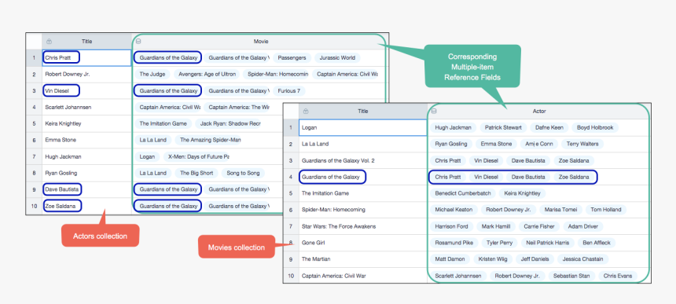Image resolution: width=676 pixels, height=304 pixels.
Task: Click the Carrie Fisher actor tag
Action: (x=539, y=226)
